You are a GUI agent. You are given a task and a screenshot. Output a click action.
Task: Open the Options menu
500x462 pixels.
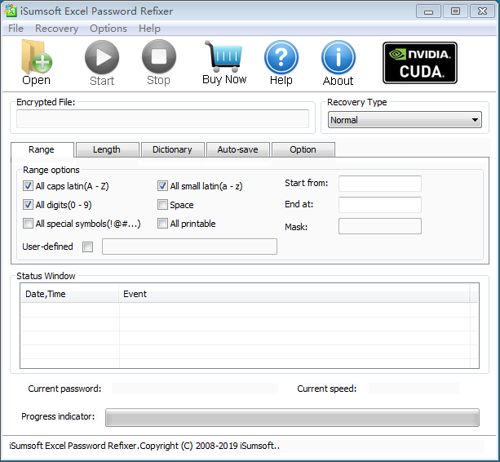point(108,29)
